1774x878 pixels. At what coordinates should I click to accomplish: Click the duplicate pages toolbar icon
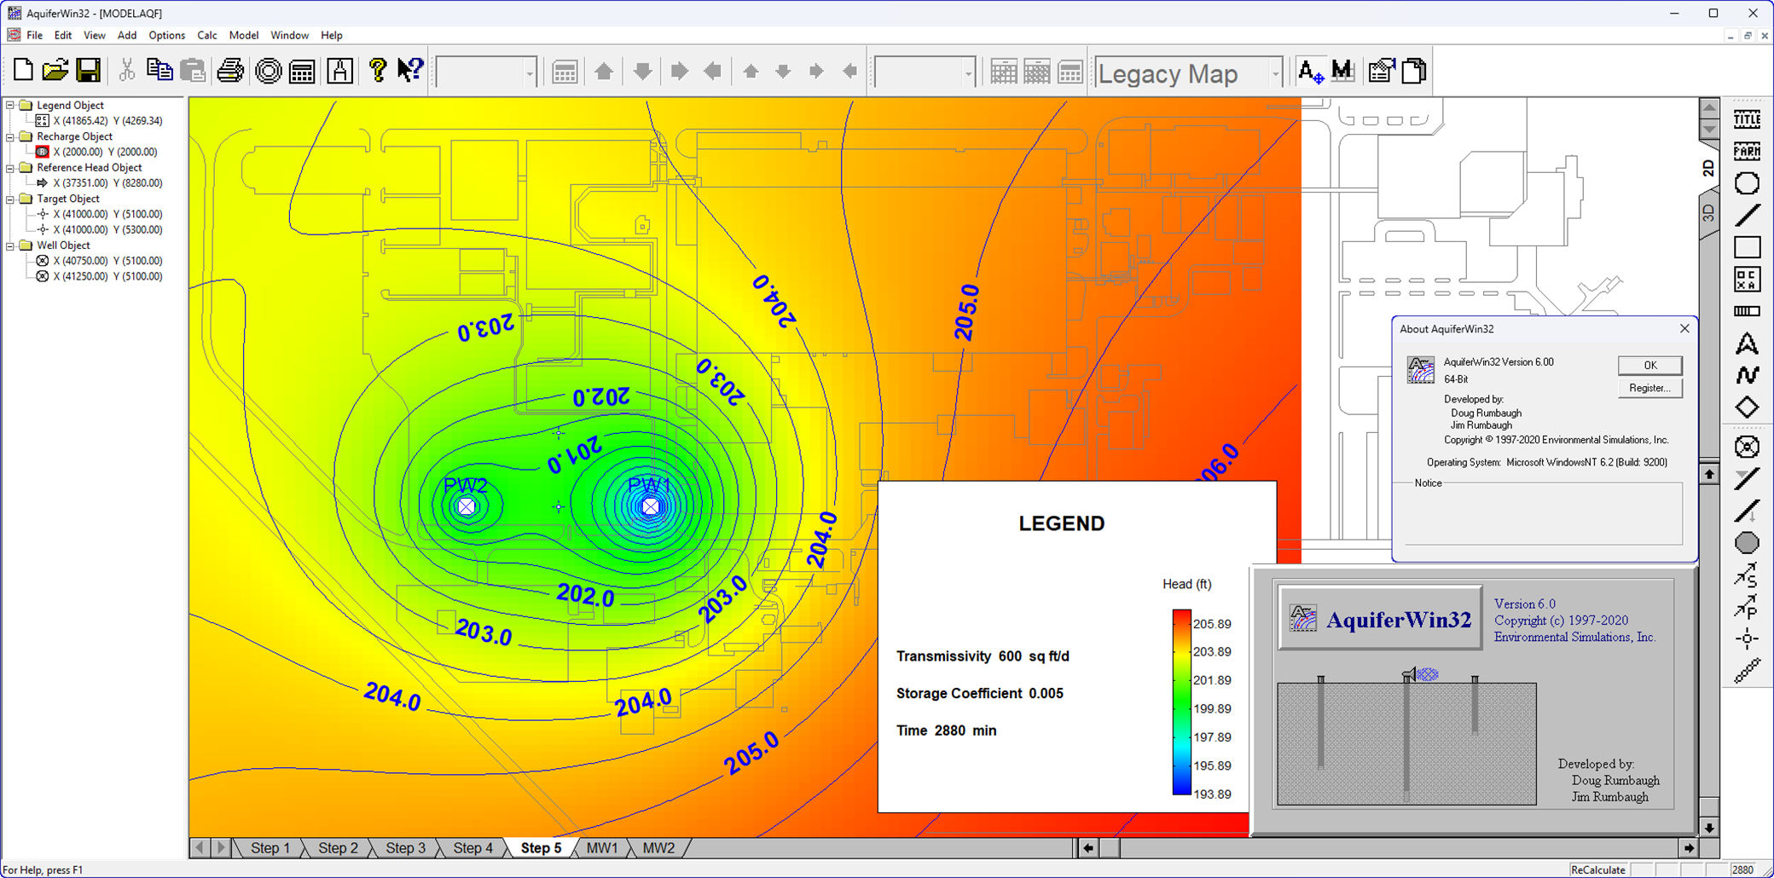1414,72
